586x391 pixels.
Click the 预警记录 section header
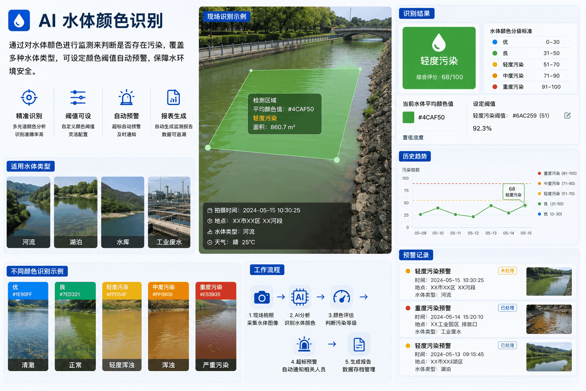[x=416, y=255]
